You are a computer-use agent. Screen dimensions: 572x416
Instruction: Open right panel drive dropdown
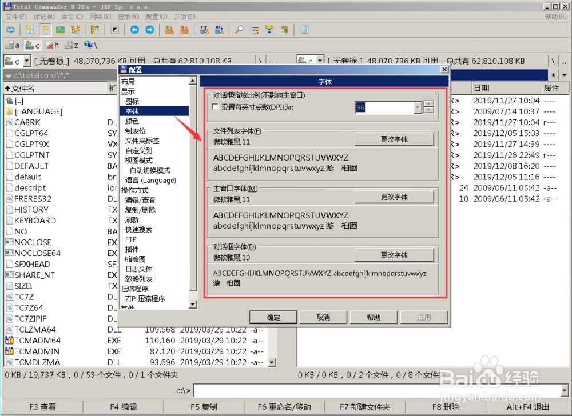coord(320,60)
